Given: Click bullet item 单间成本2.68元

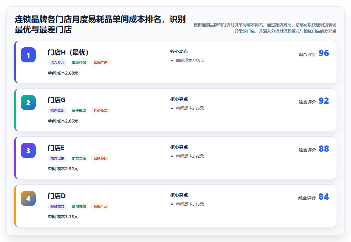Looking at the screenshot, I should pos(190,61).
